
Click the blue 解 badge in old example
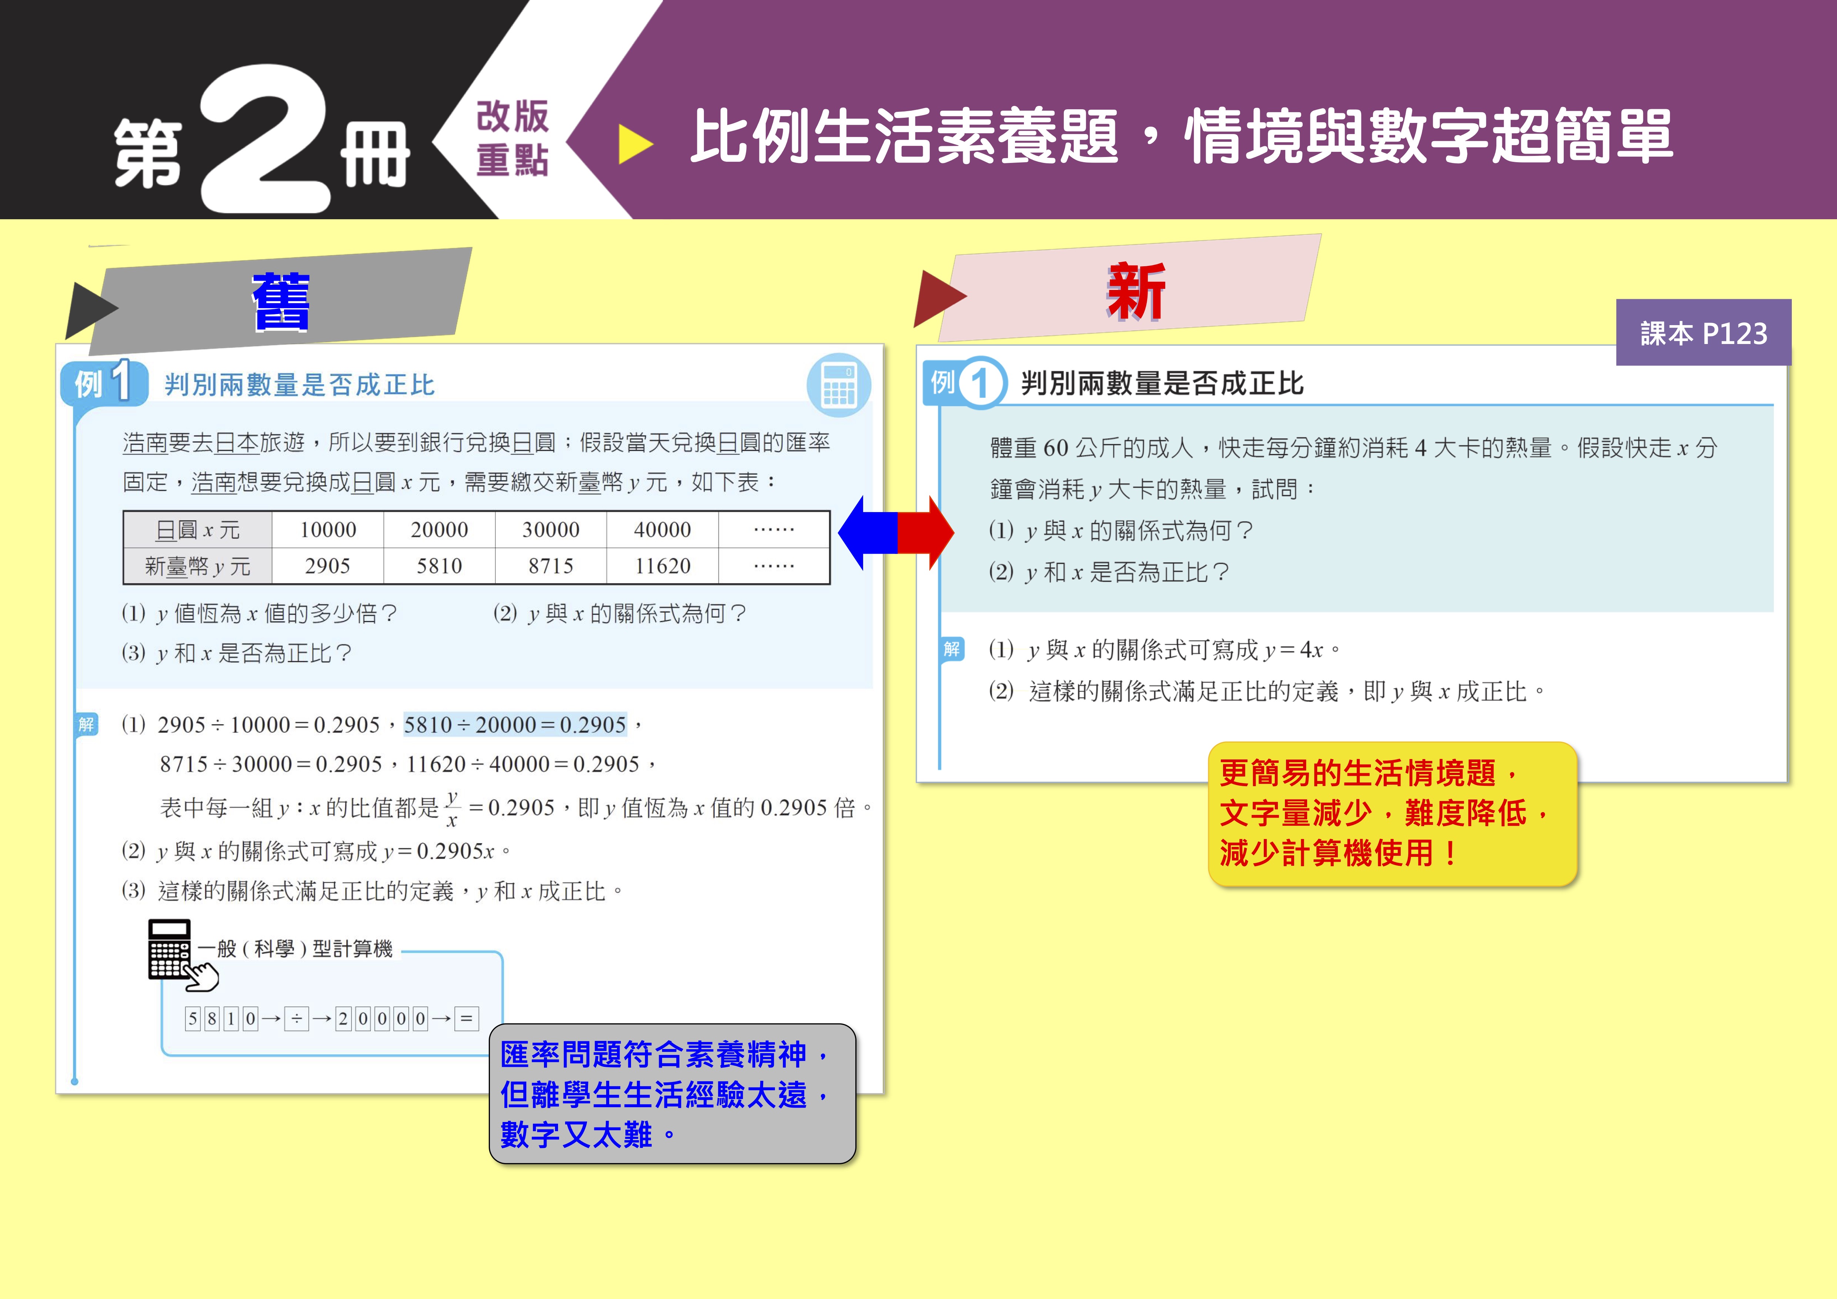point(86,725)
